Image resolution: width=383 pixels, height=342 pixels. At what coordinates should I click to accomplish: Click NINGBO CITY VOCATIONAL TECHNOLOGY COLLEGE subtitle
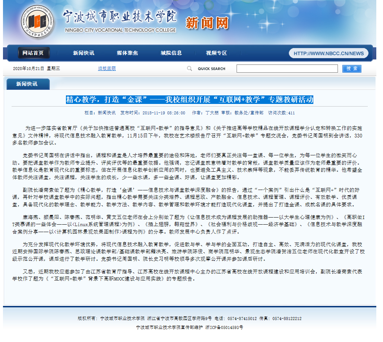(x=120, y=30)
